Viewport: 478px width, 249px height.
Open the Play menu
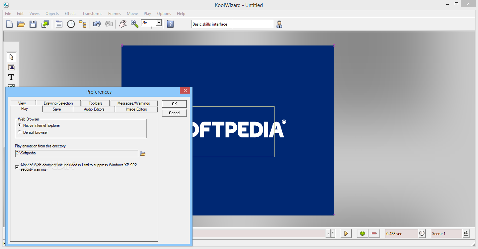(147, 14)
